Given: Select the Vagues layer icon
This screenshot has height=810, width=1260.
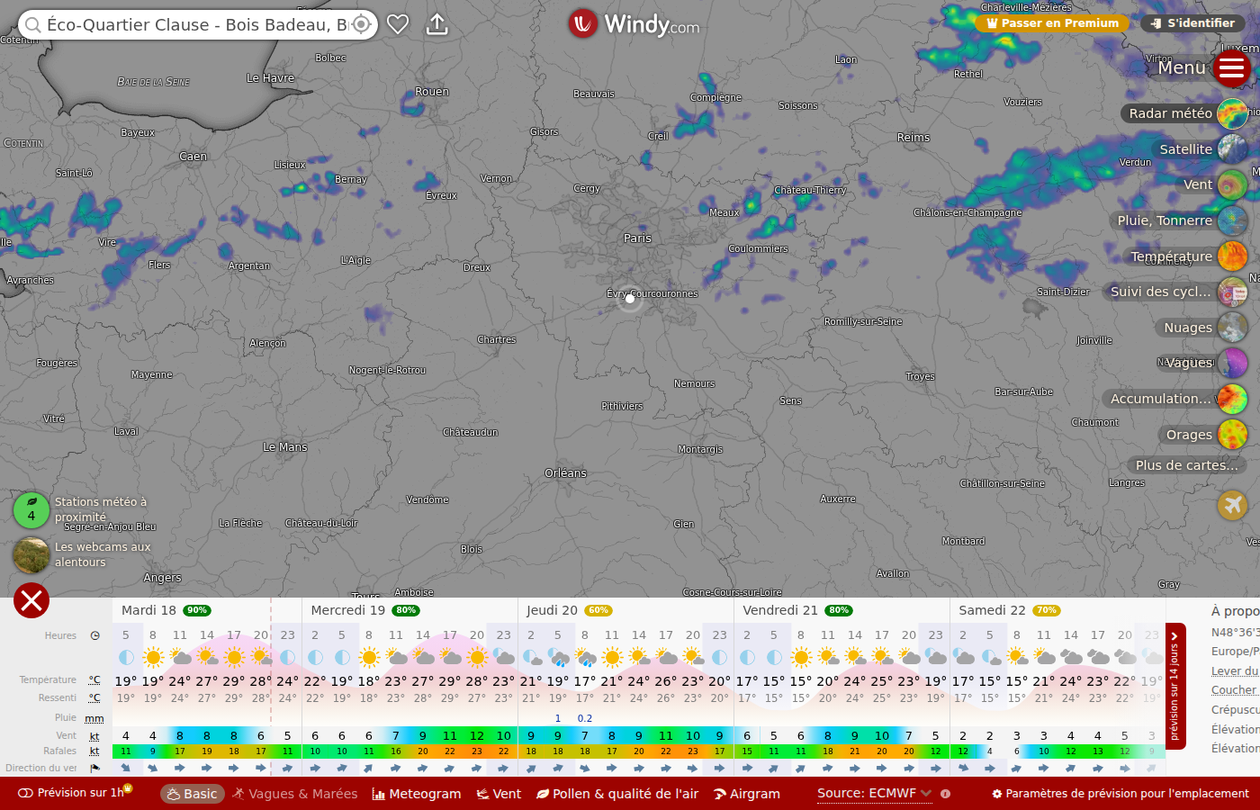Looking at the screenshot, I should (1232, 363).
